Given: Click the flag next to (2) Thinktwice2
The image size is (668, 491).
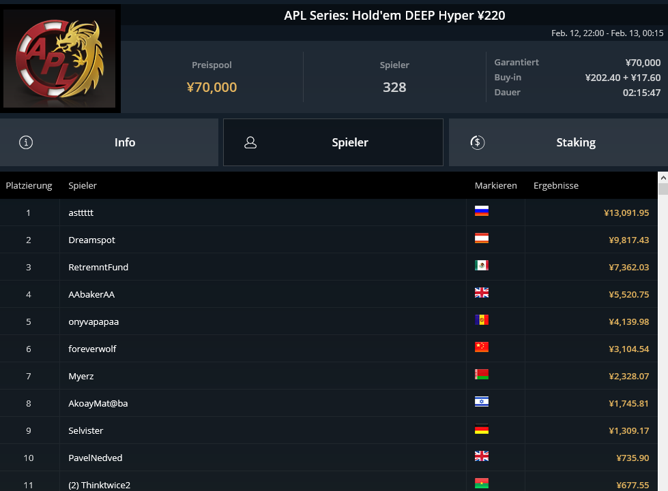Looking at the screenshot, I should [x=482, y=484].
